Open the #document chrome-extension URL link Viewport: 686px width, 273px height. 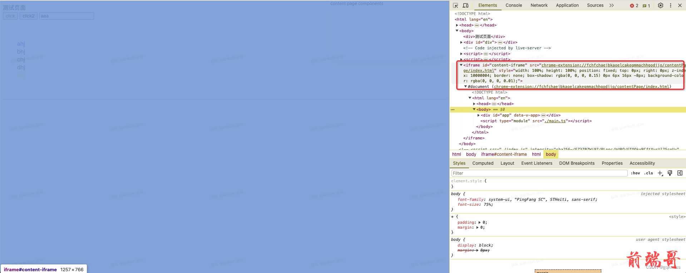pos(581,87)
